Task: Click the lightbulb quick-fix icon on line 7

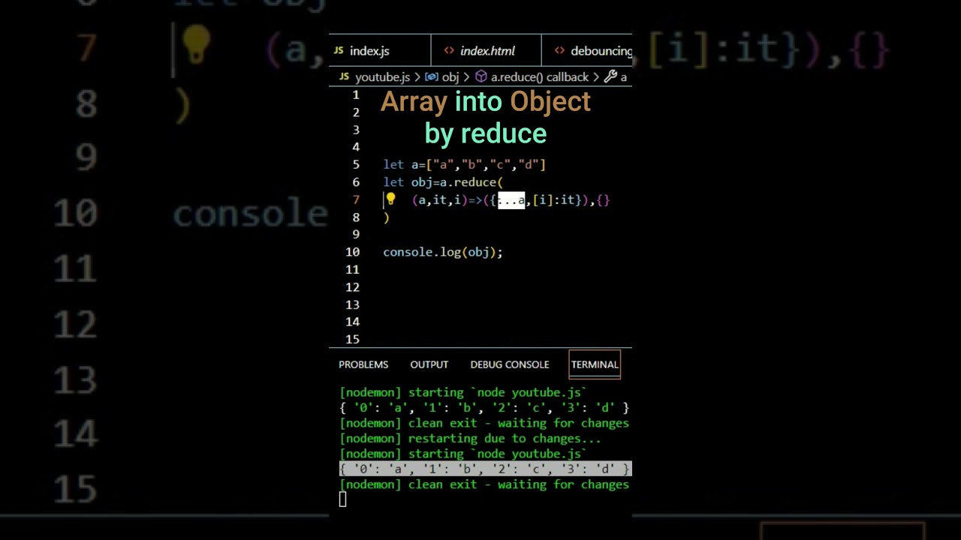Action: [x=391, y=199]
